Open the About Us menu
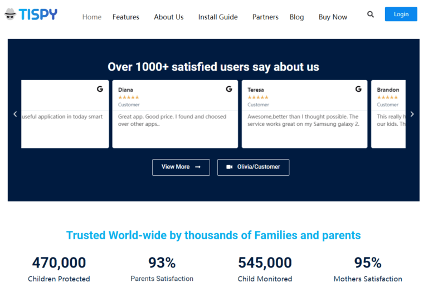This screenshot has height=292, width=428. [168, 17]
